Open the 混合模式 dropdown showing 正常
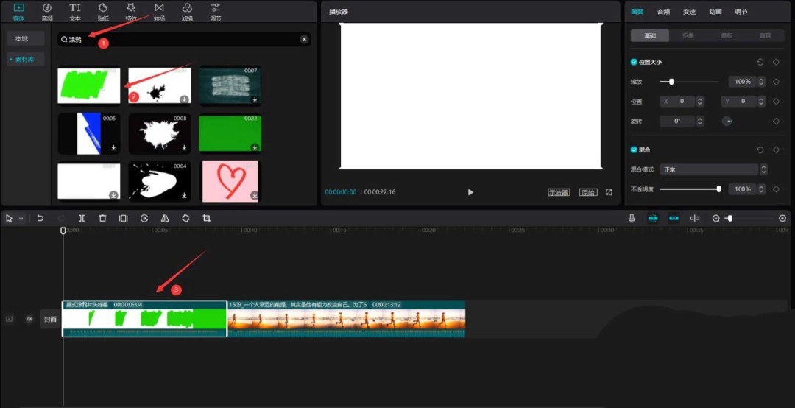The width and height of the screenshot is (795, 408). (x=709, y=169)
